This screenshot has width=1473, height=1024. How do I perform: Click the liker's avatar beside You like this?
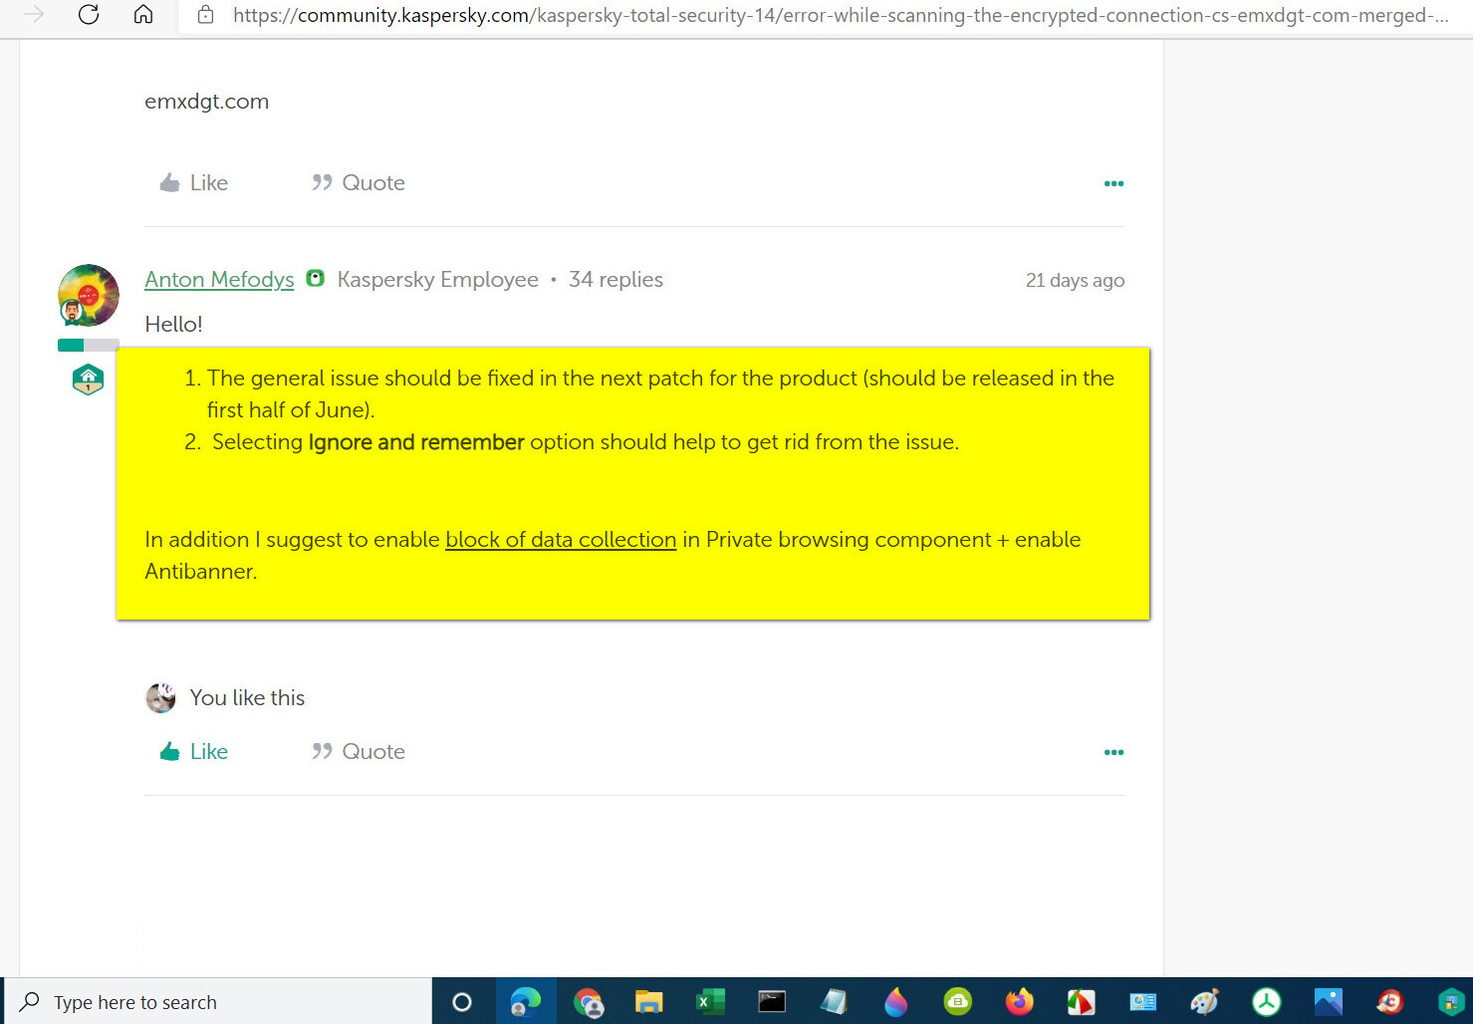click(161, 697)
